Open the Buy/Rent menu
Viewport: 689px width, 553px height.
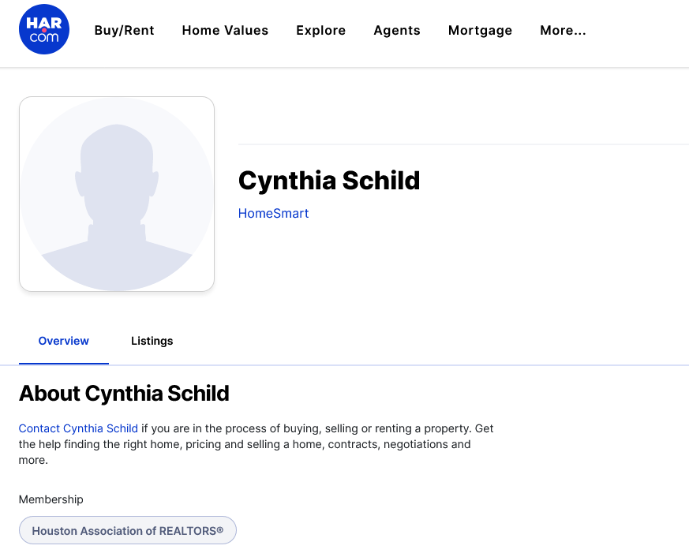[x=125, y=30]
